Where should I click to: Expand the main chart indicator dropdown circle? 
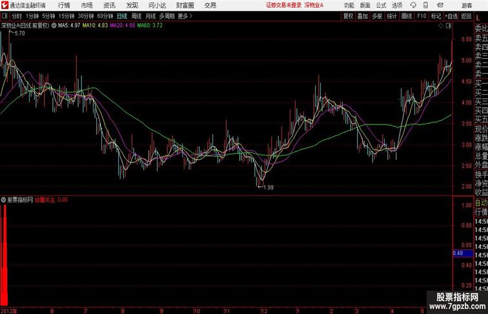pos(54,26)
